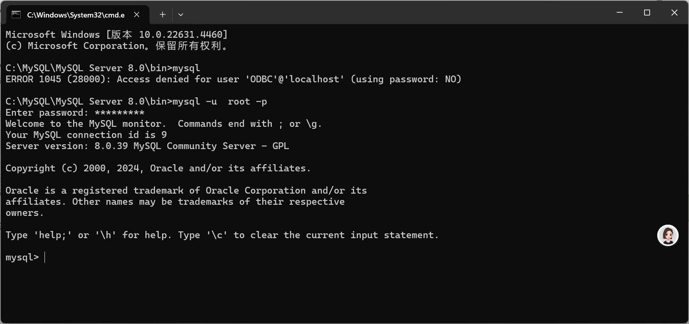Click the 'Your MySQL connection id is 9' line
Viewport: 689px width, 324px height.
(86, 135)
